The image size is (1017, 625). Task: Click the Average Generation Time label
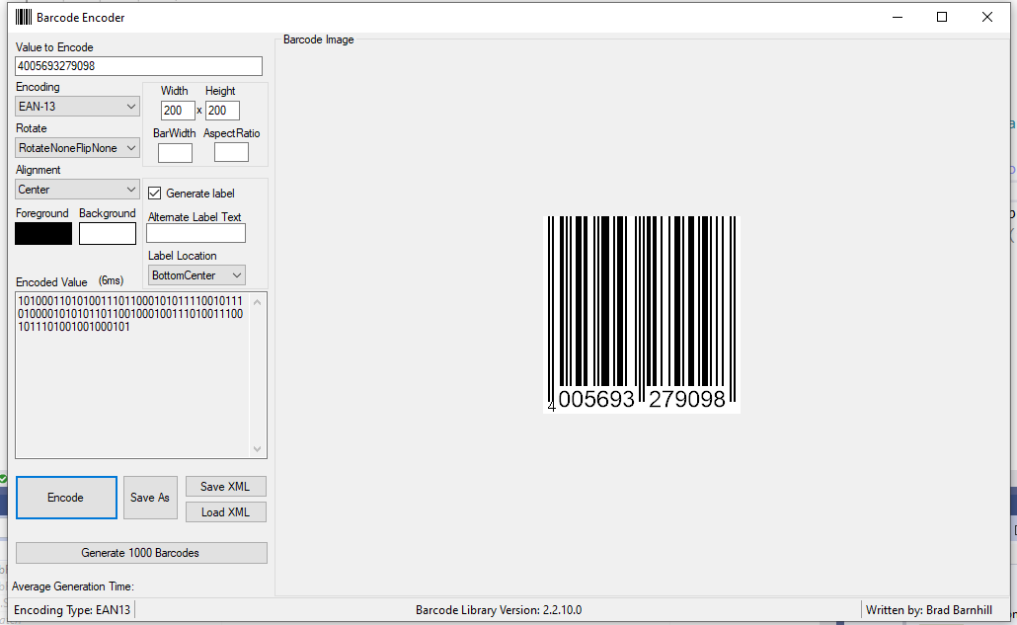pyautogui.click(x=73, y=586)
